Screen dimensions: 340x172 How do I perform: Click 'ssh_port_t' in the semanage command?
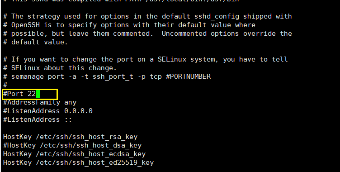(x=113, y=77)
